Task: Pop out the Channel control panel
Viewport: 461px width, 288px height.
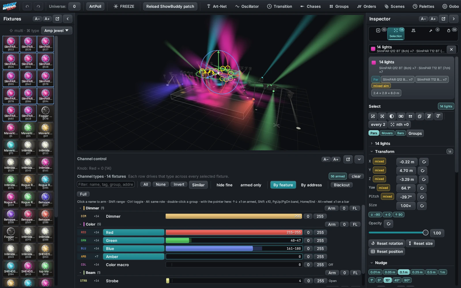Action: pyautogui.click(x=348, y=159)
